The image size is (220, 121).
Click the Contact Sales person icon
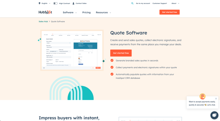[x=74, y=3]
